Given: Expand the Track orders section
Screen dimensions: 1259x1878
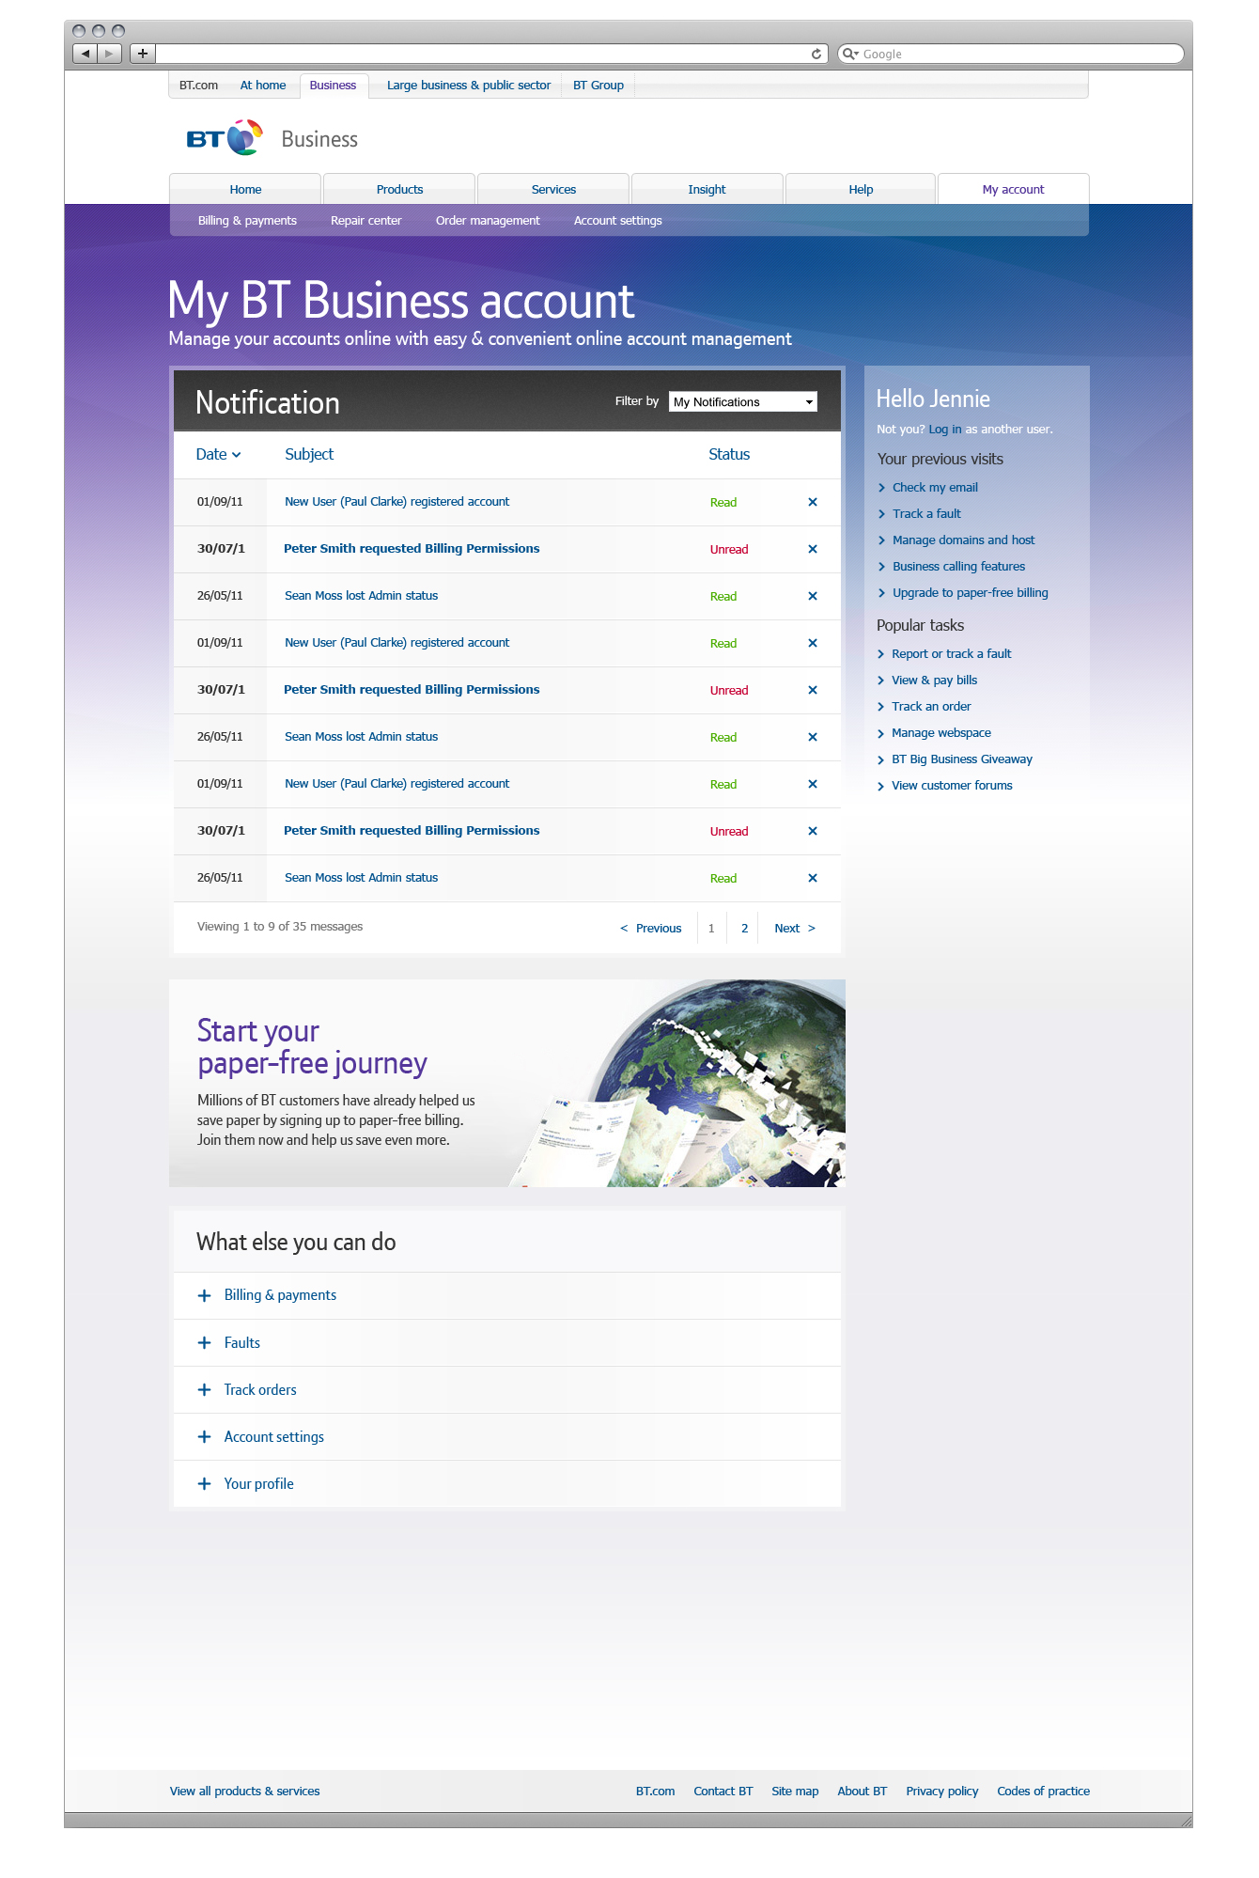Looking at the screenshot, I should (506, 1390).
